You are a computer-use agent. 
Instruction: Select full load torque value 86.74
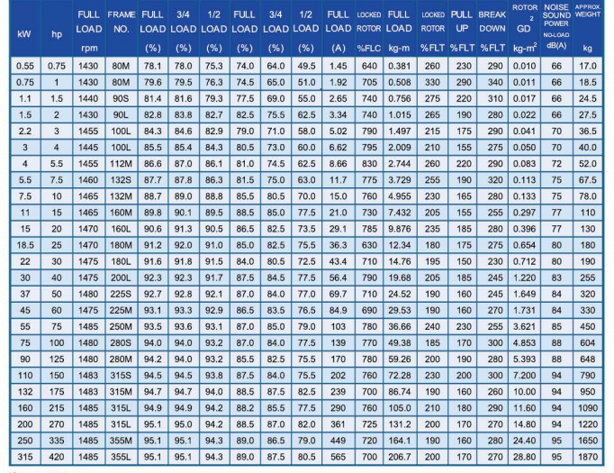(x=400, y=392)
